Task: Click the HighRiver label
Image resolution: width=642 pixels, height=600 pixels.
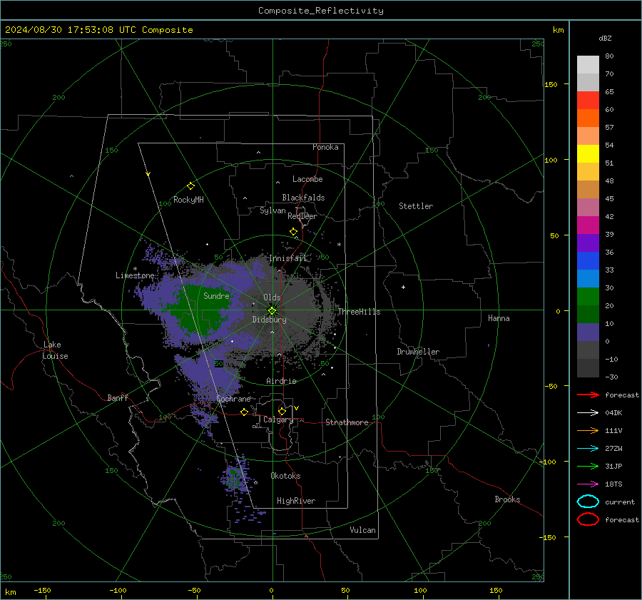Action: pyautogui.click(x=295, y=502)
